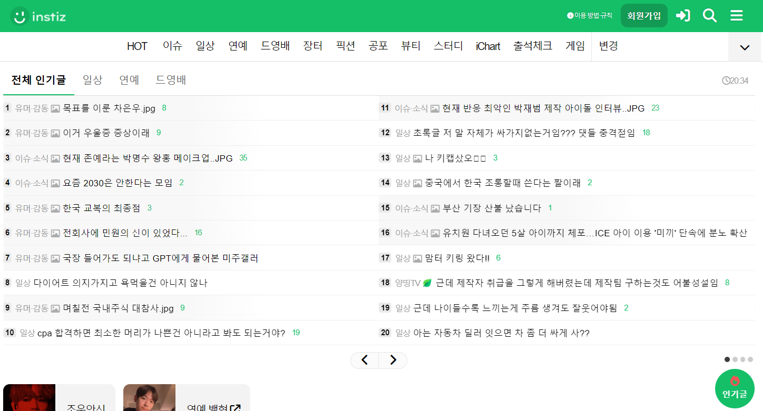Go to next popular posts page arrow

coord(393,360)
